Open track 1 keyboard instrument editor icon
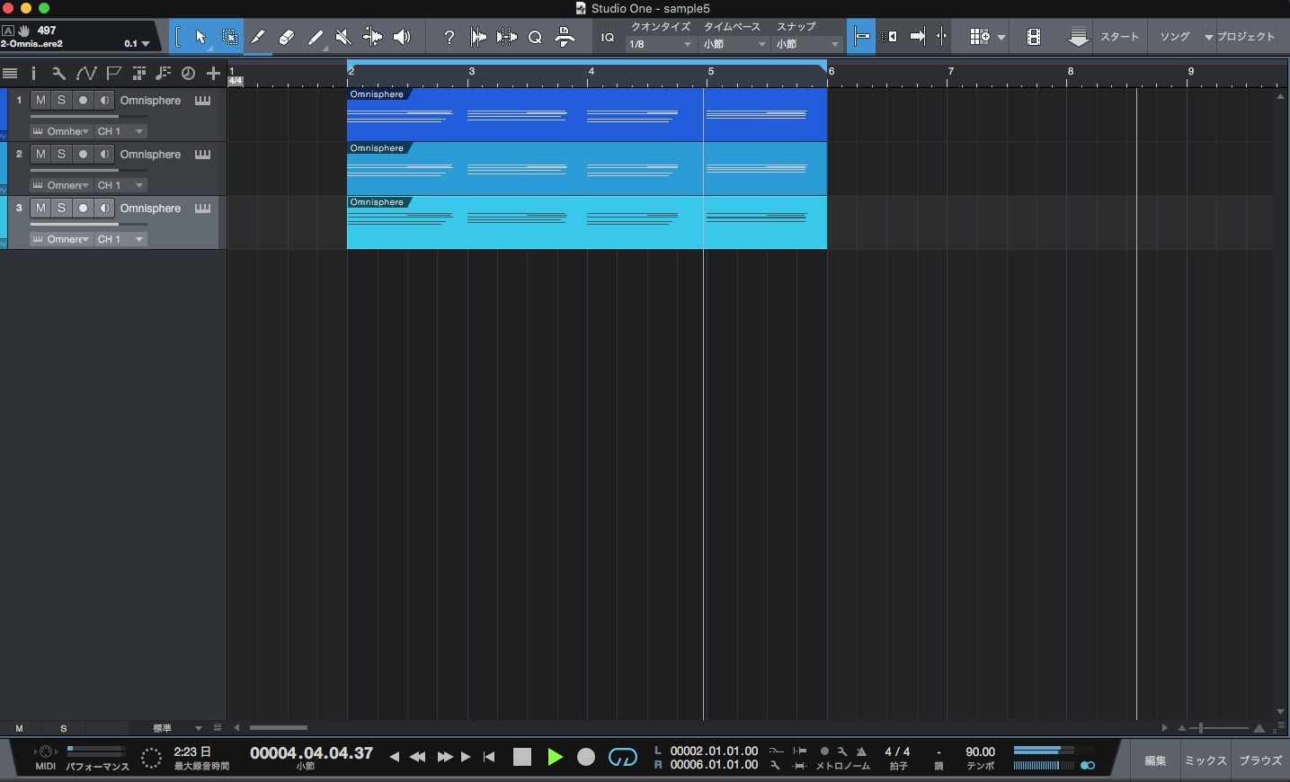Image resolution: width=1290 pixels, height=782 pixels. (x=203, y=101)
